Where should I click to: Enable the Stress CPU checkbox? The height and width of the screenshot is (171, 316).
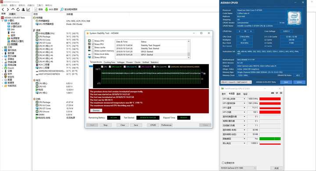tap(93, 41)
